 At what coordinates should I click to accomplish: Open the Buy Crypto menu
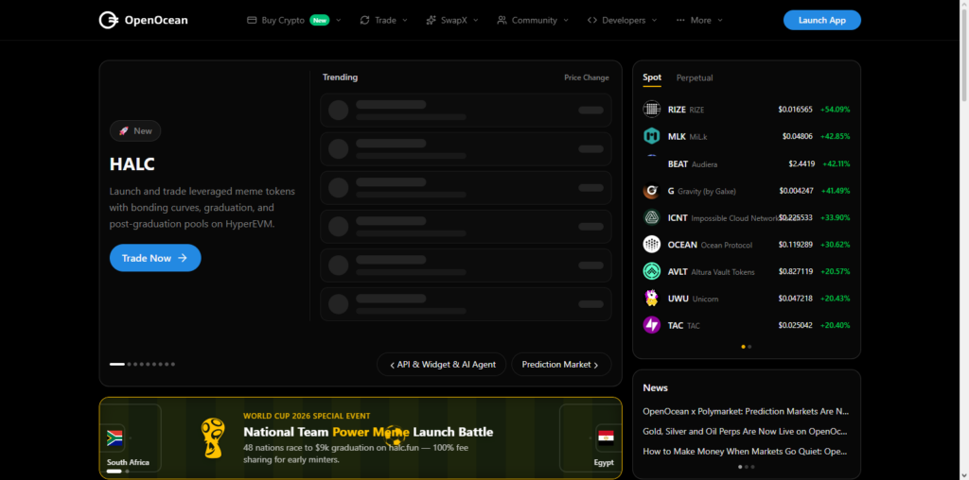coord(283,20)
